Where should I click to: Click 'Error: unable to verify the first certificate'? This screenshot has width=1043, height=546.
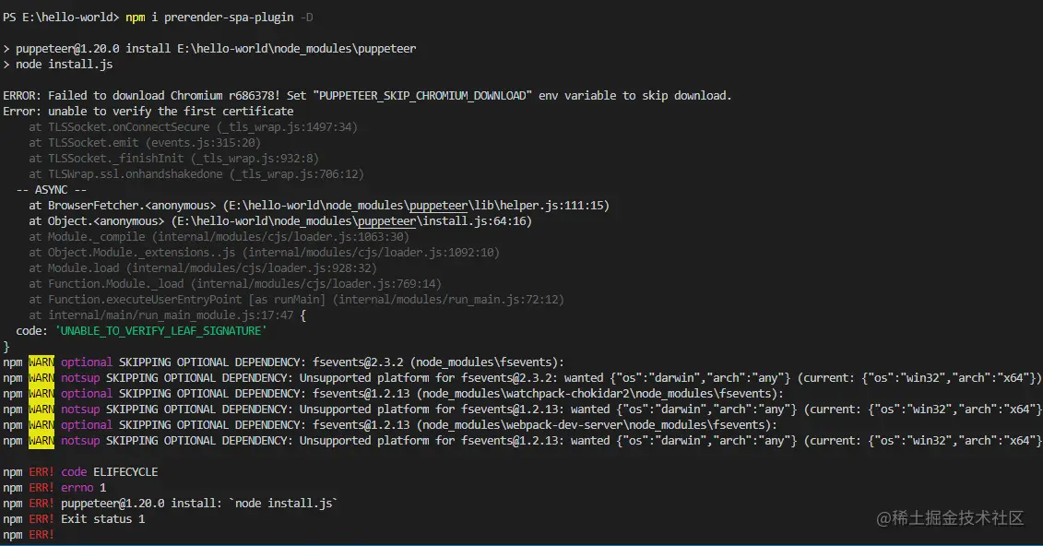pos(148,112)
